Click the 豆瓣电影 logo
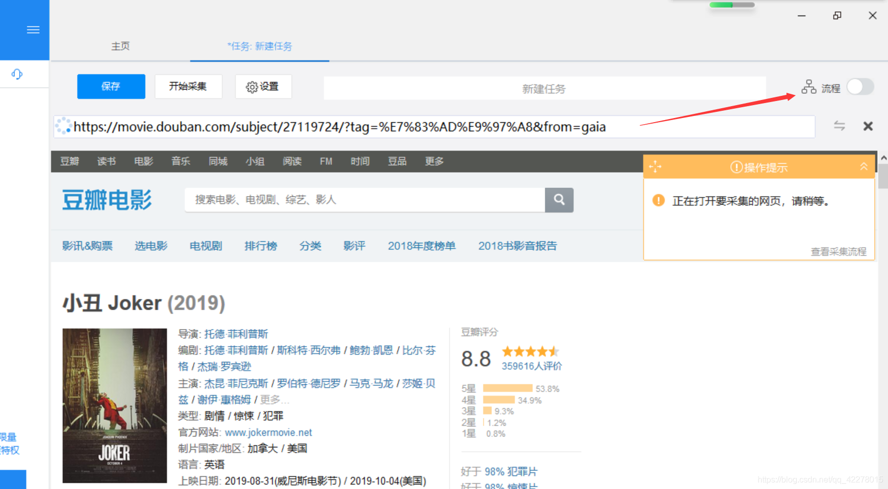888x489 pixels. 107,200
